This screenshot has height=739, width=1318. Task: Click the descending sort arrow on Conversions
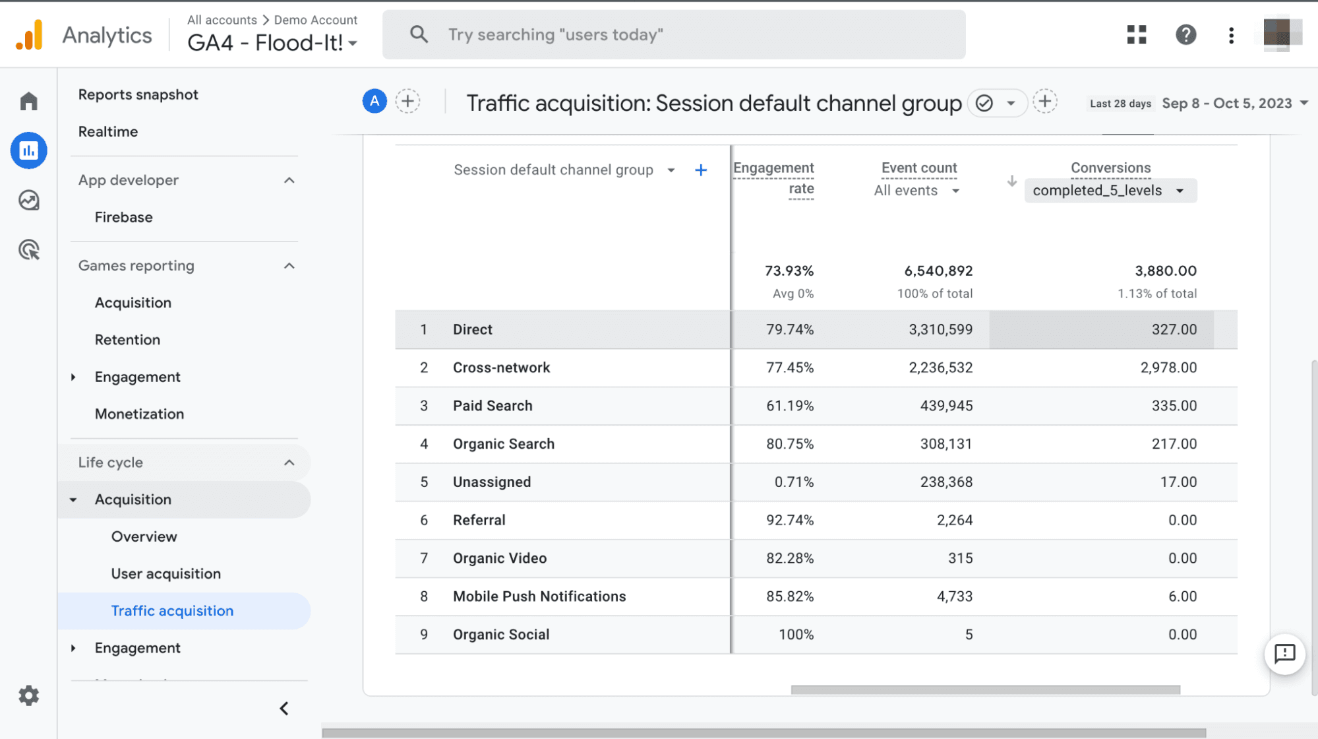(1011, 182)
